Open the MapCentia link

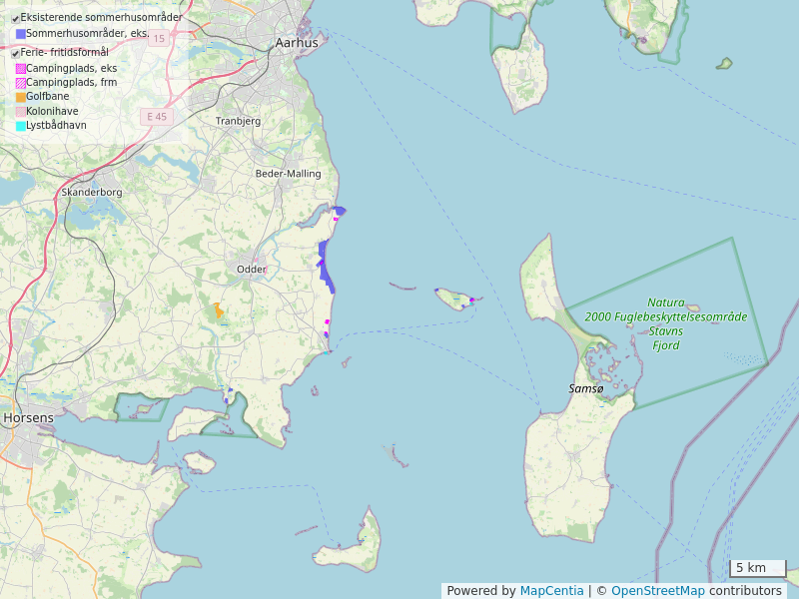(551, 591)
